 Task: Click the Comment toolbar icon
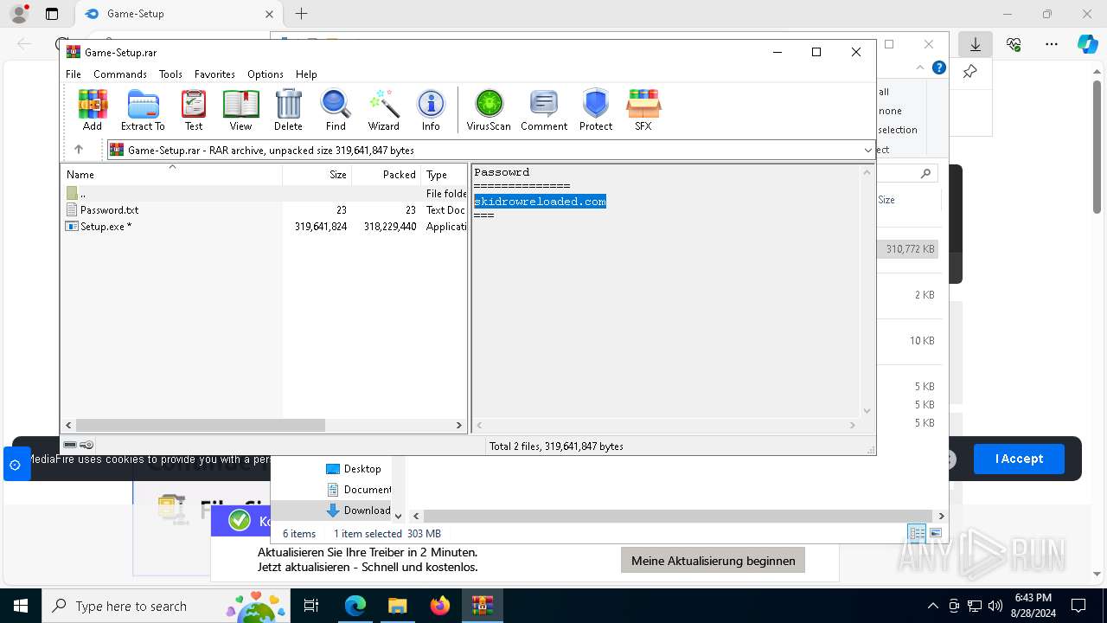(x=544, y=110)
